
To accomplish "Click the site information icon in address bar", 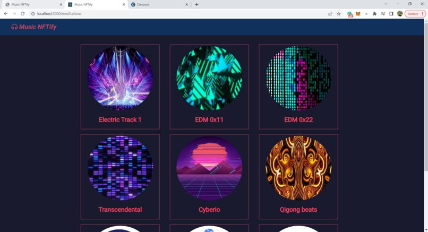I will 33,14.
